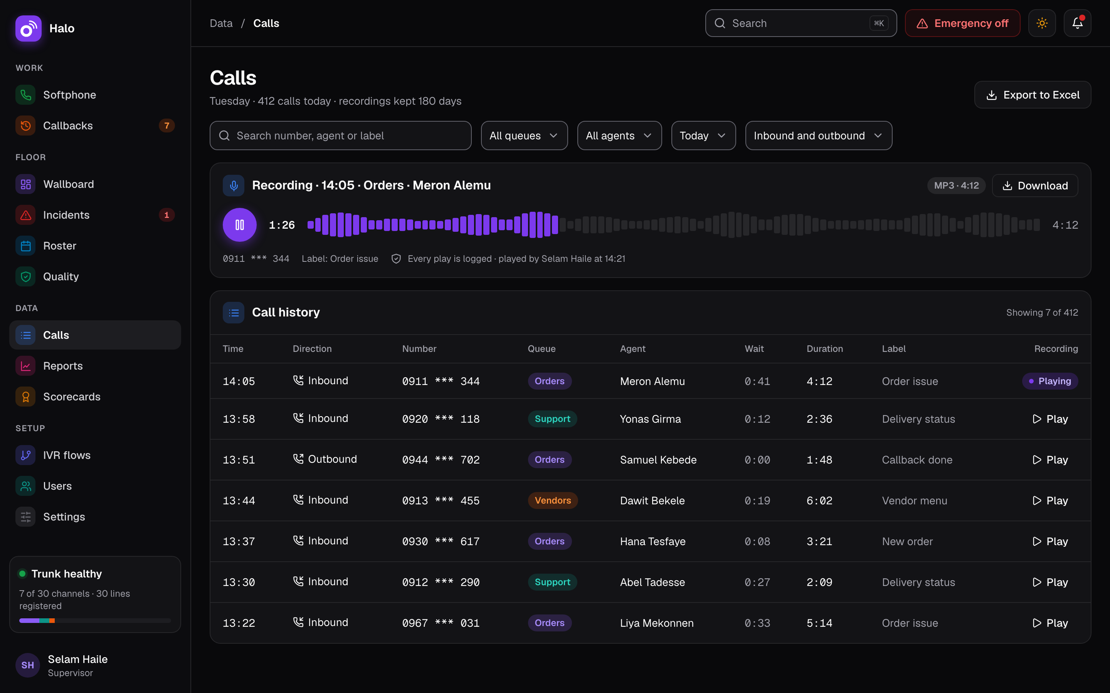The image size is (1110, 693).
Task: Open the Incidents section
Action: click(x=95, y=215)
